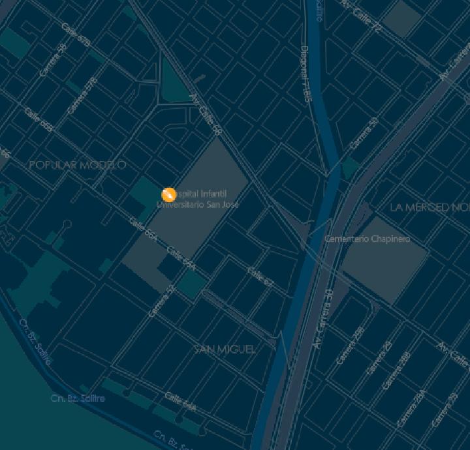Select the Carrera 53 street label
The width and height of the screenshot is (470, 450).
click(x=162, y=301)
